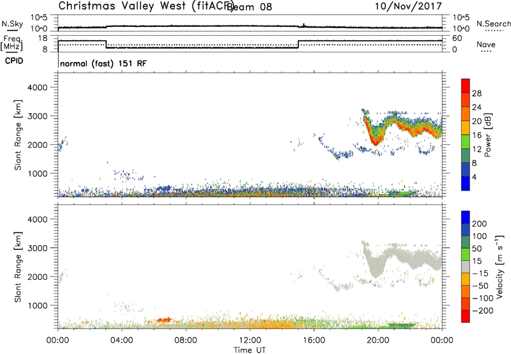Click the gray -15 to 15 velocity color segment
This screenshot has height=354, width=511.
click(x=466, y=266)
